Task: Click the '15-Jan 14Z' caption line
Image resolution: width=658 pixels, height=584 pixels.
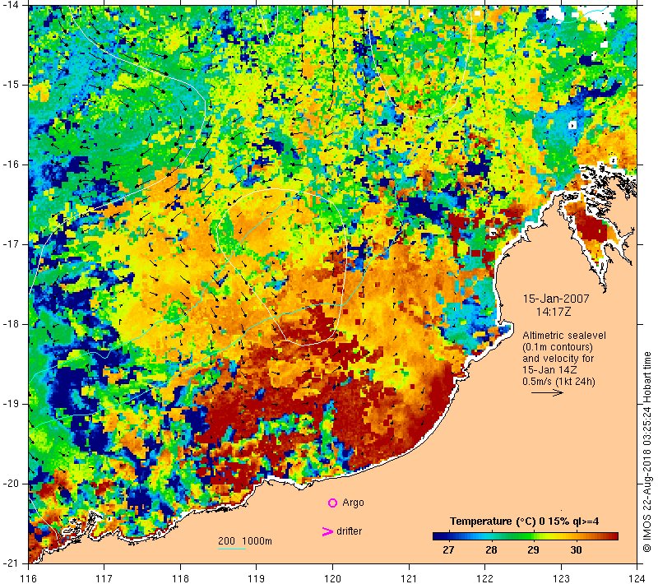Action: click(549, 369)
